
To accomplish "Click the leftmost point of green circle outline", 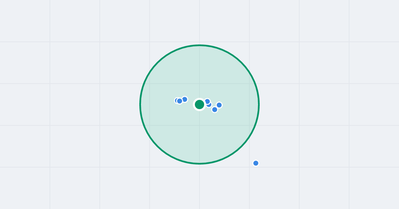I will (140, 104).
